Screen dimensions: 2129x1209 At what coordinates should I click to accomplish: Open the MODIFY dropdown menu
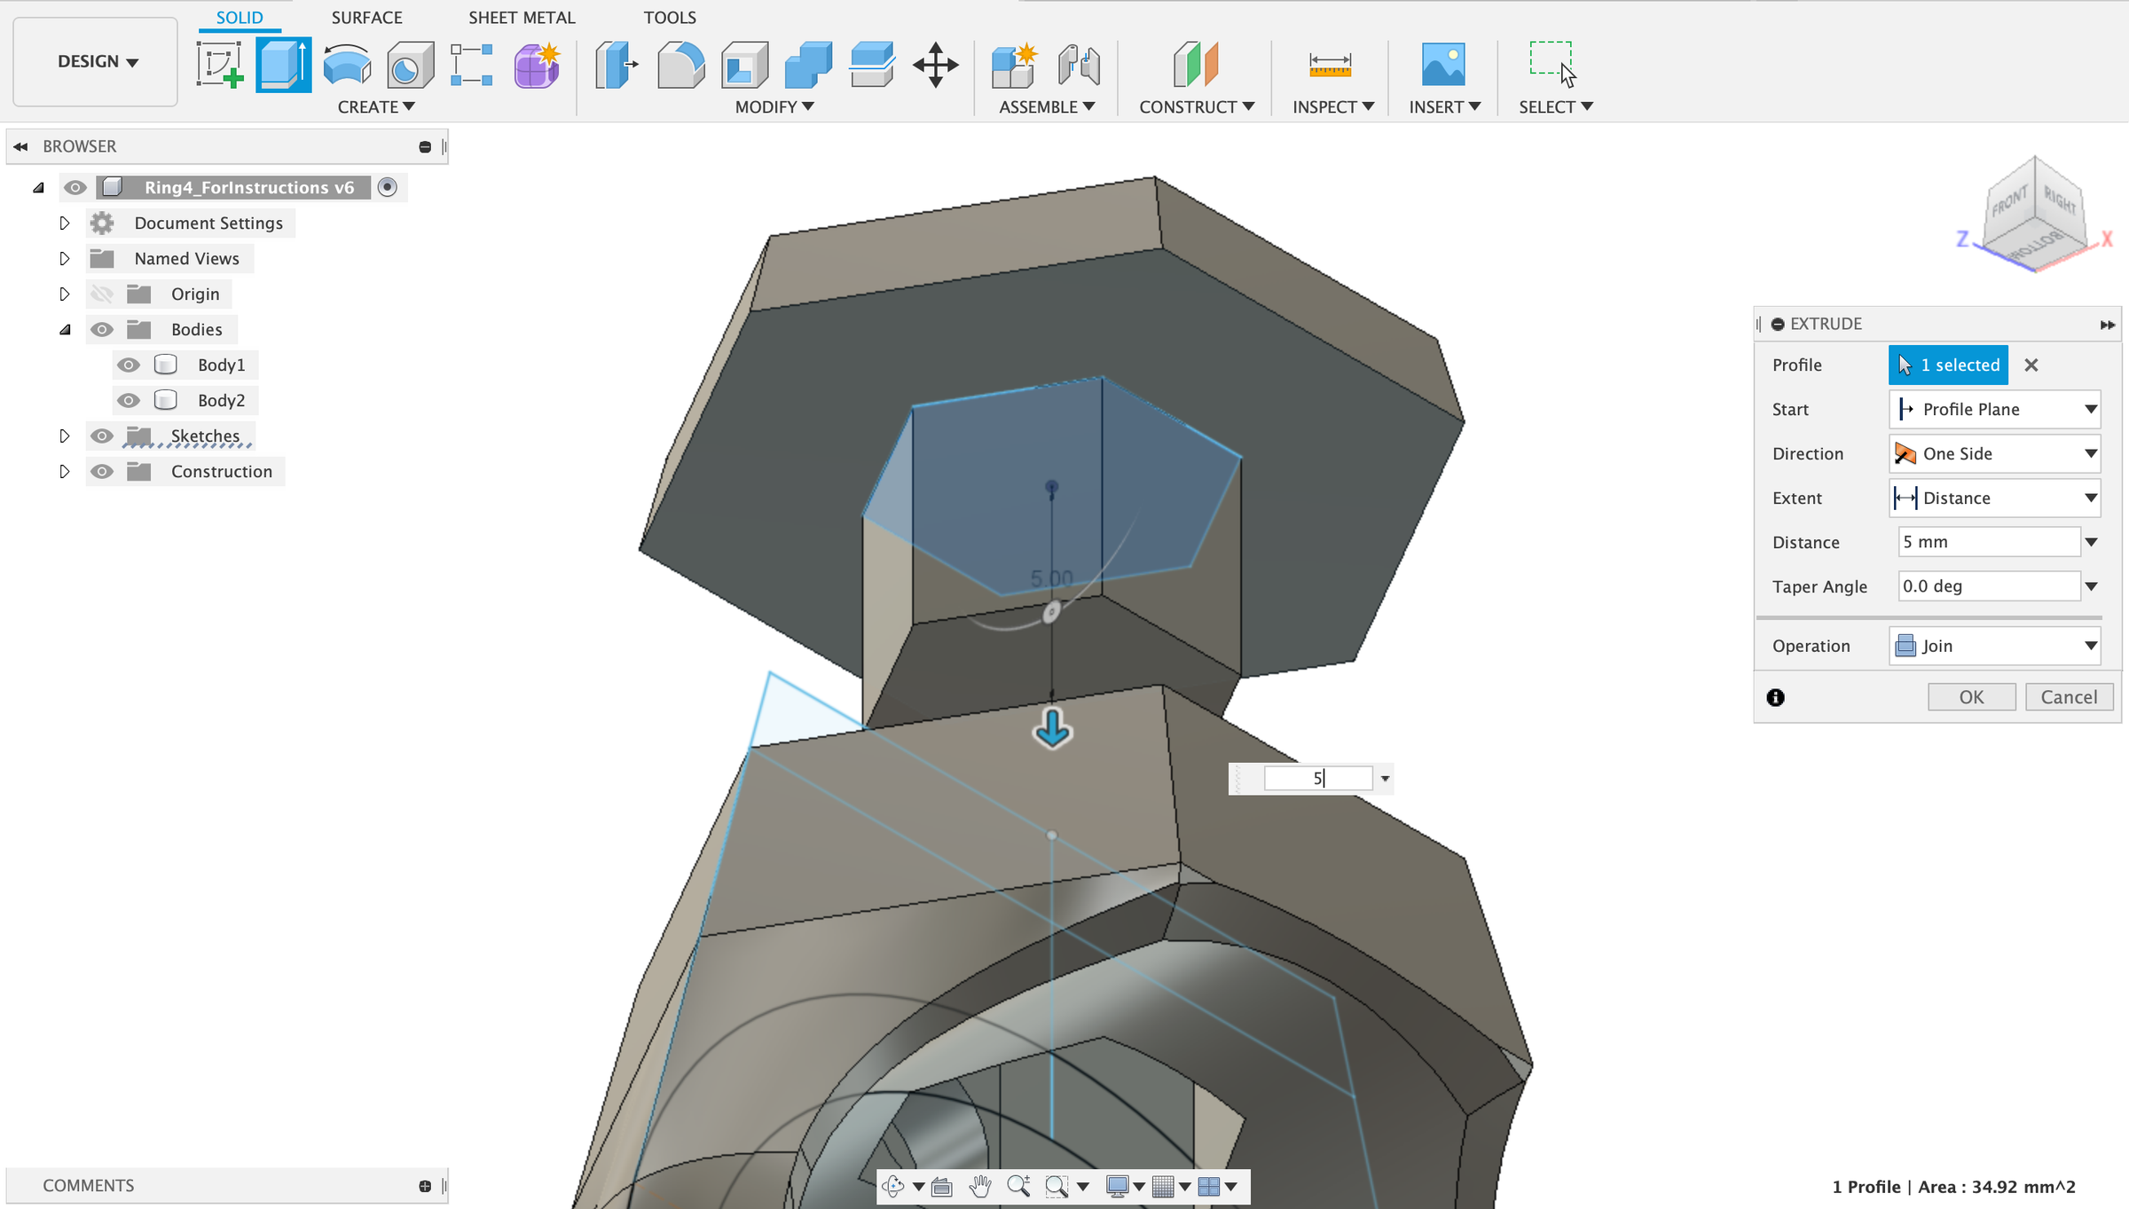pos(771,106)
